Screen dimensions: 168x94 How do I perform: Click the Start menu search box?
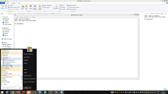12,88
